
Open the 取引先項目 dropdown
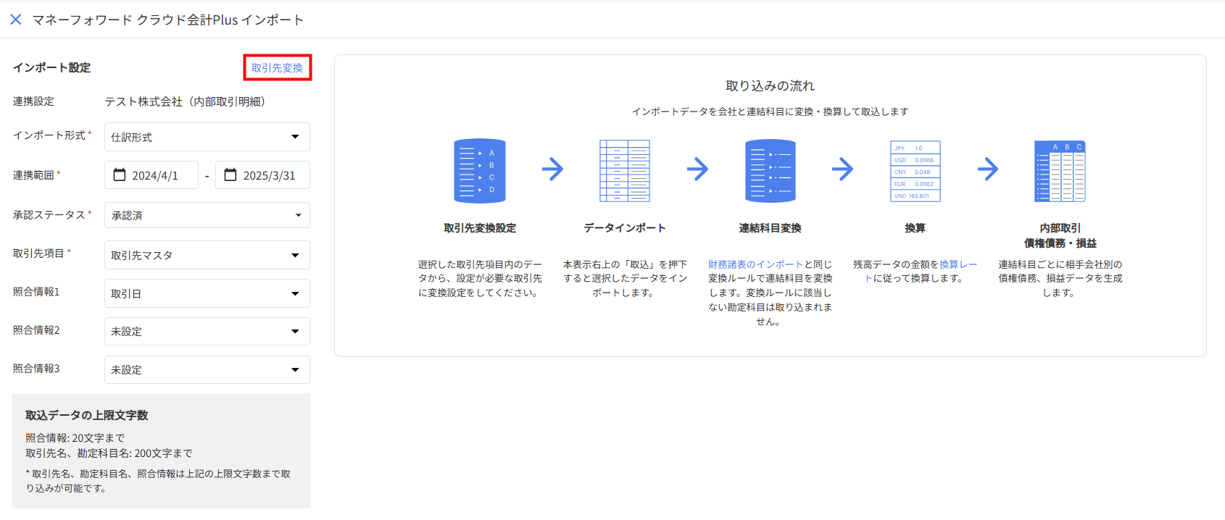[207, 255]
